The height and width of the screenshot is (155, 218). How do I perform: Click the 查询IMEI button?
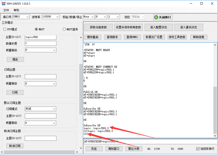pos(132,37)
